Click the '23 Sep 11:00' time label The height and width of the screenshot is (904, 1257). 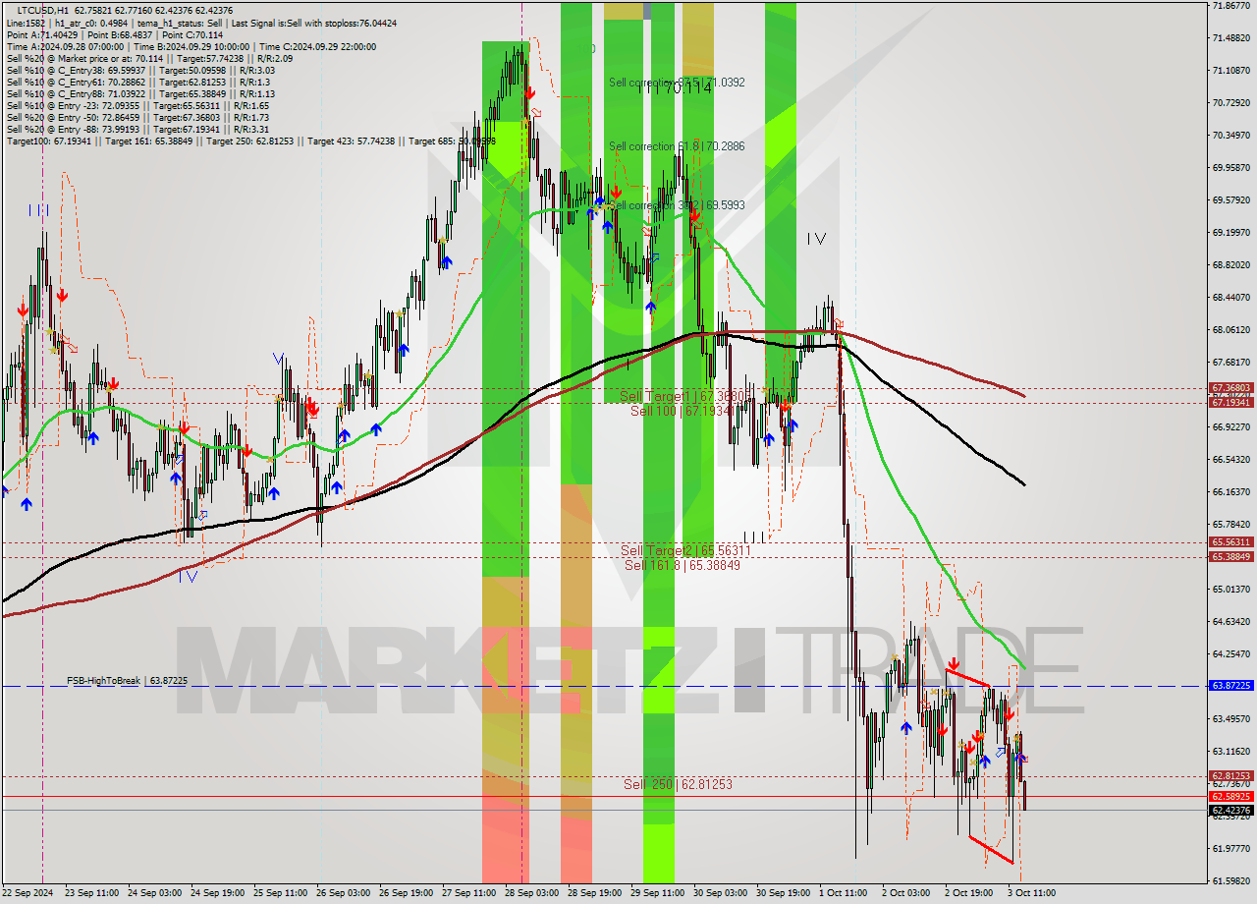coord(89,893)
